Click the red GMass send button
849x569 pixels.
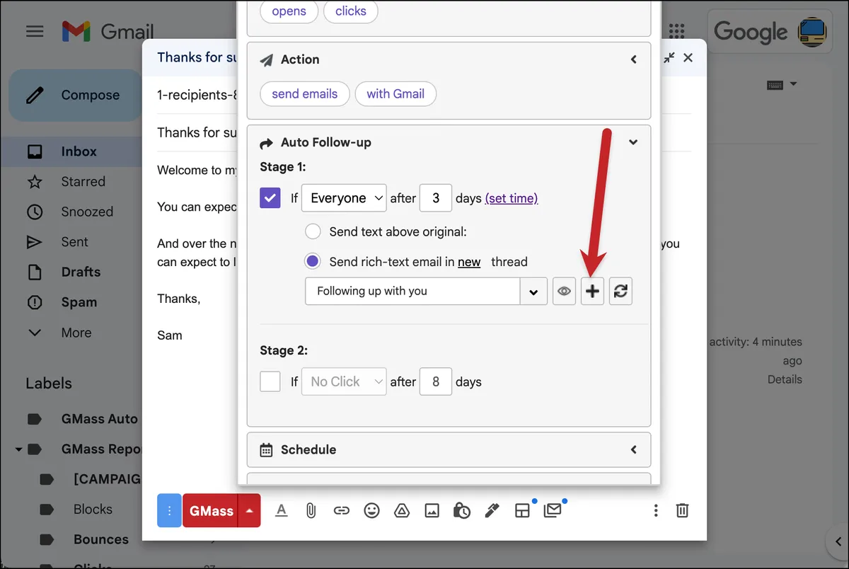pyautogui.click(x=211, y=510)
